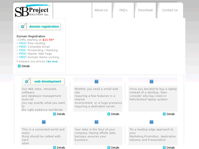Click 'Once you decided to buy a laptop' paragraph

click(153, 94)
